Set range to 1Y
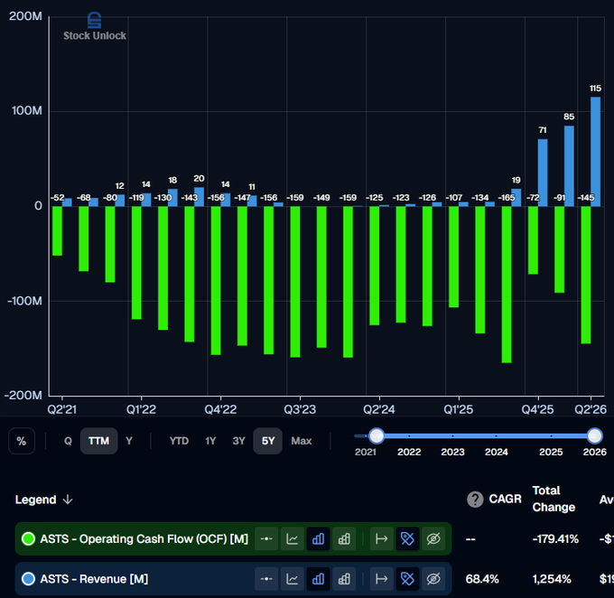The height and width of the screenshot is (598, 614). click(210, 441)
